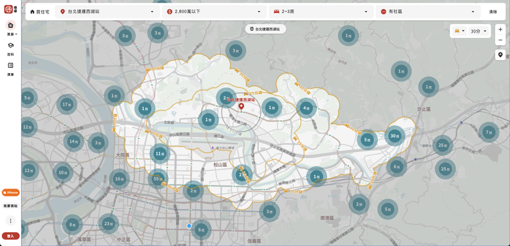Open the 11間 listing cluster
The height and width of the screenshot is (246, 510).
coord(160,153)
